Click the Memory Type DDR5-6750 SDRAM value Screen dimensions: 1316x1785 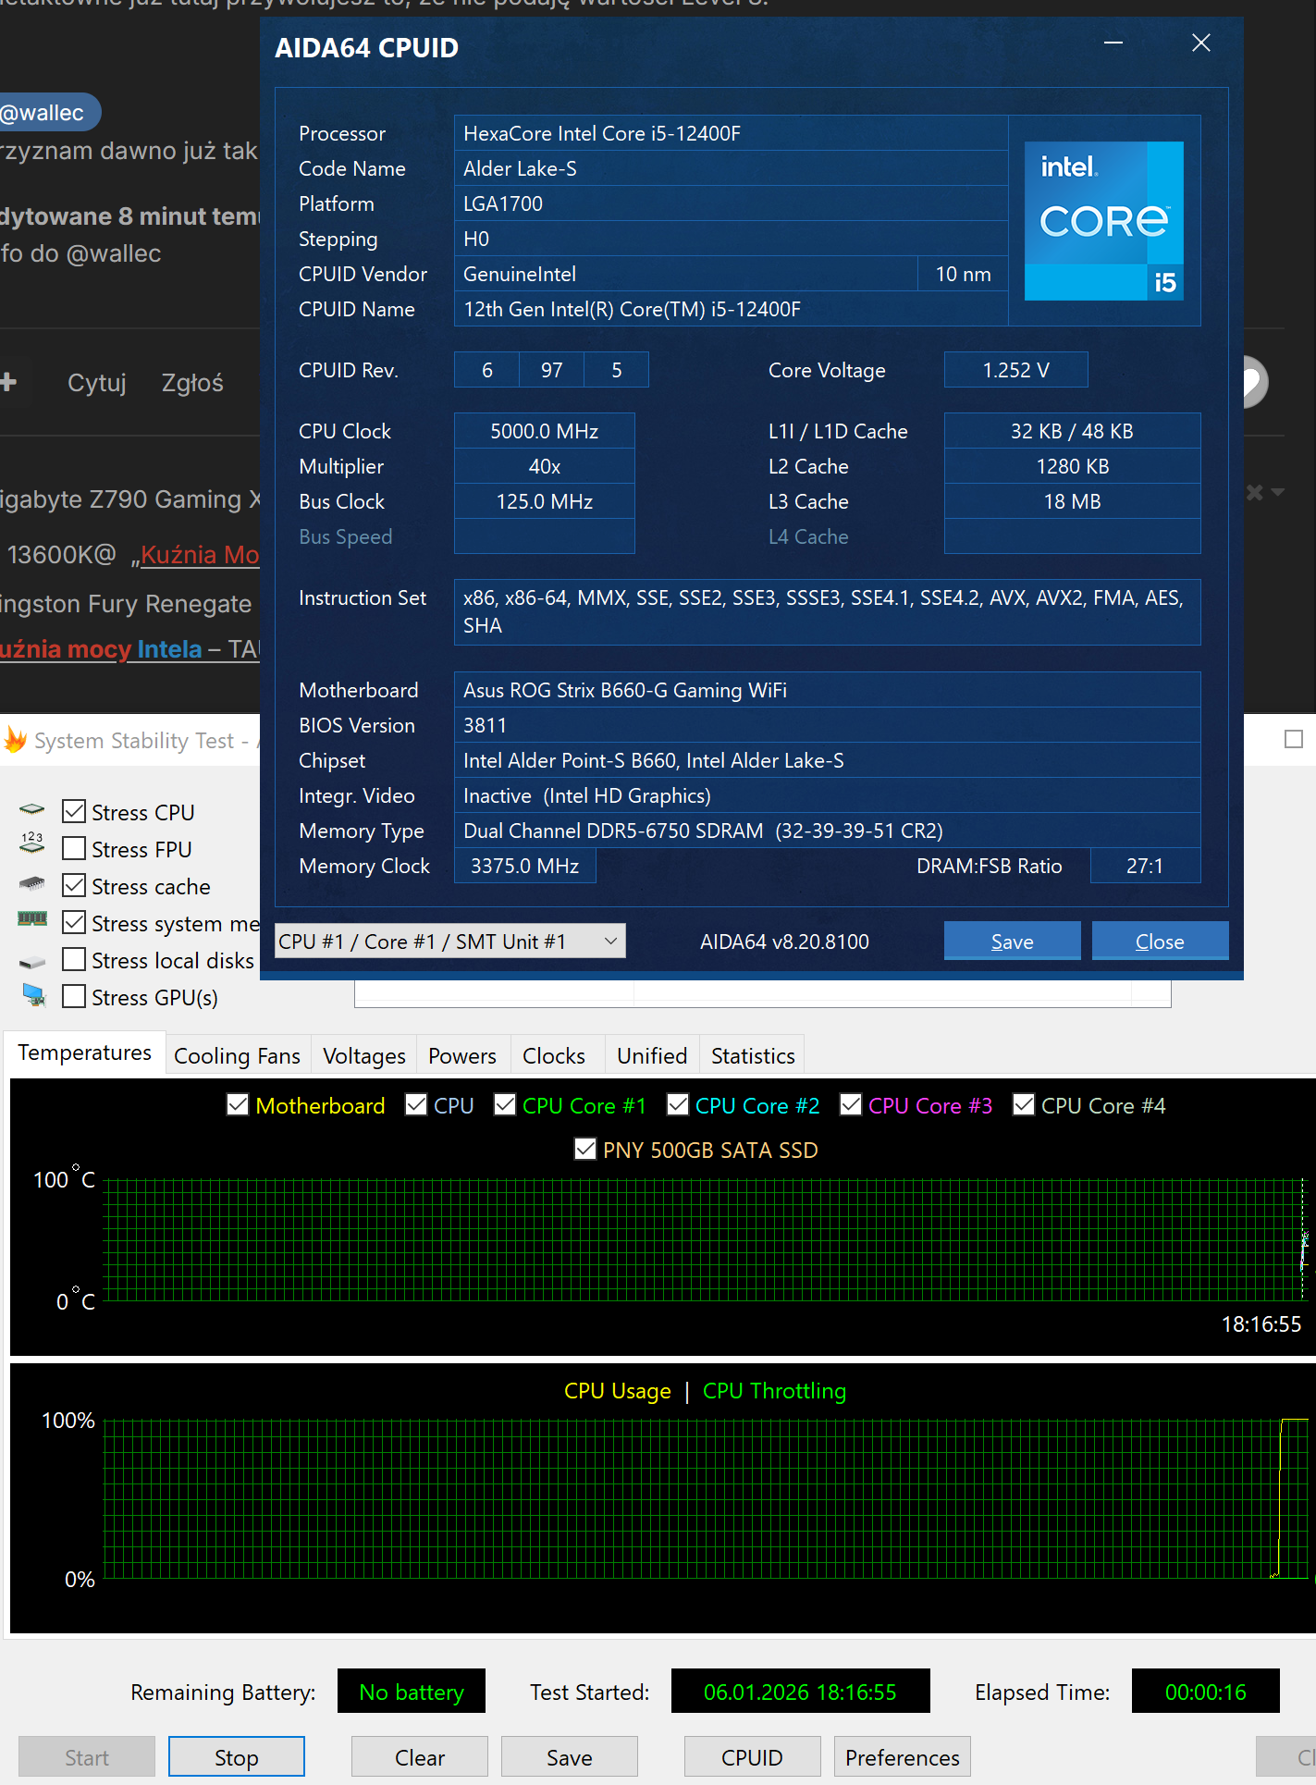tap(827, 831)
